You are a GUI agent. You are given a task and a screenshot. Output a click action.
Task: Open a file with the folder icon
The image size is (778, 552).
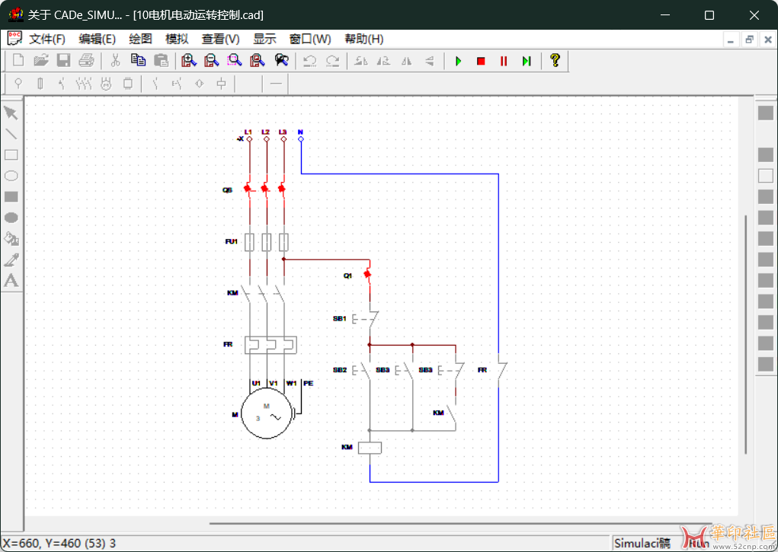coord(40,60)
